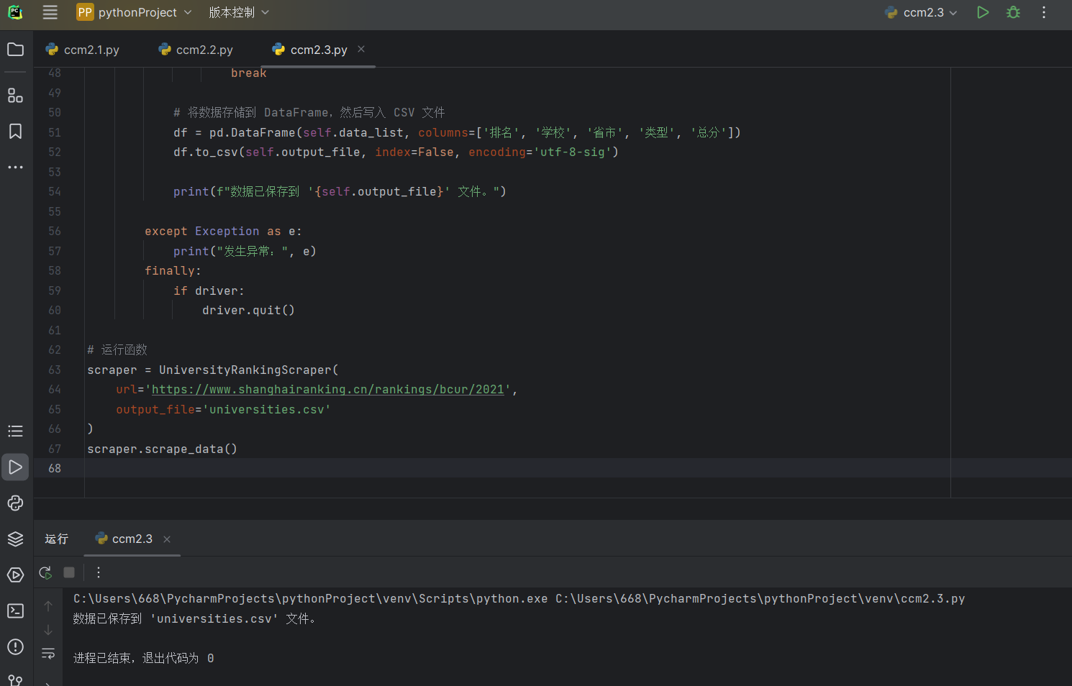Open the Python Console tool window
This screenshot has width=1072, height=686.
15,503
